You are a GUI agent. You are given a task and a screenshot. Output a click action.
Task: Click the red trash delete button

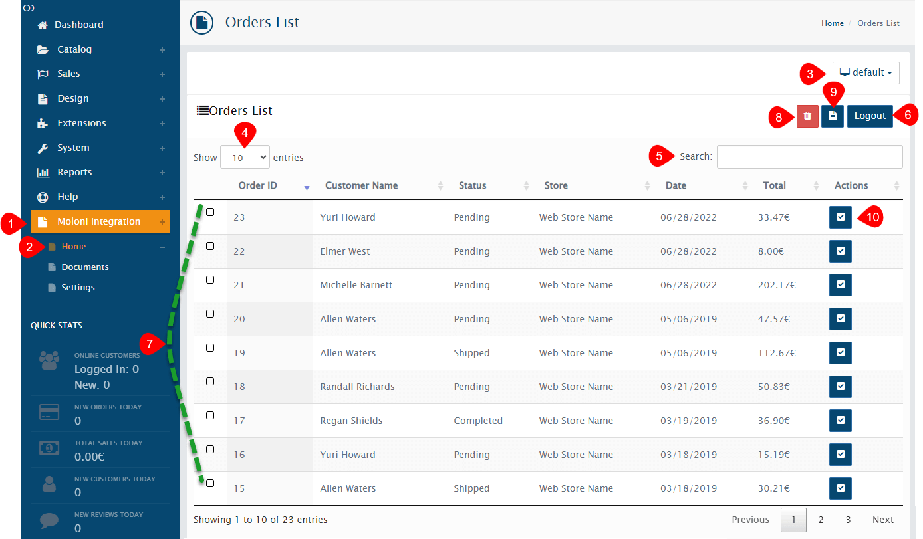pyautogui.click(x=807, y=116)
